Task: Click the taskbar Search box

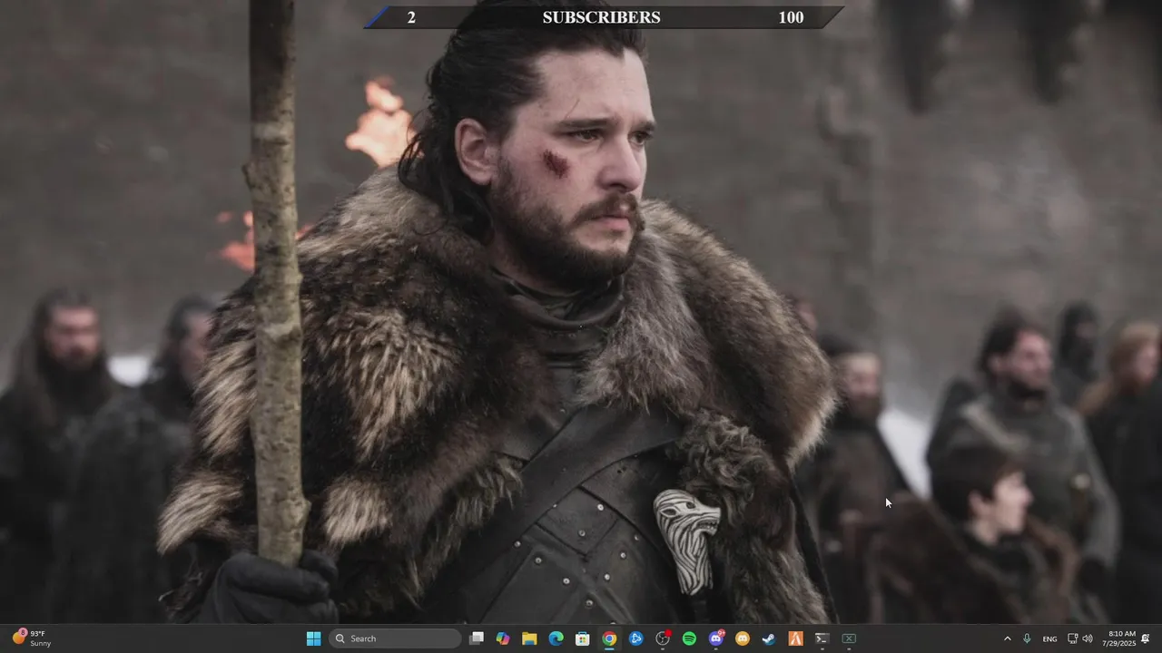Action: (395, 638)
